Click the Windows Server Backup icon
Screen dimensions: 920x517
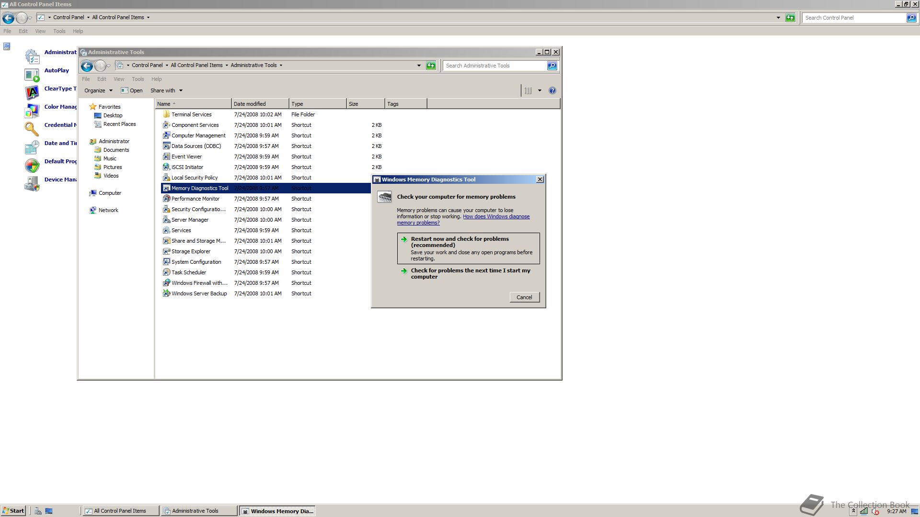(x=166, y=293)
